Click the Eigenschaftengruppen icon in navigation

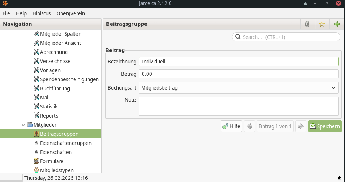tap(36, 143)
